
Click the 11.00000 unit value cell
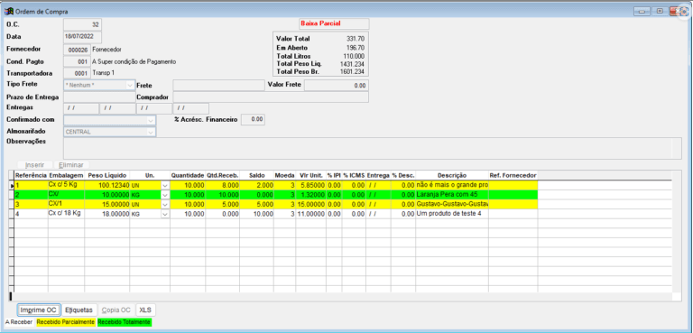click(311, 214)
